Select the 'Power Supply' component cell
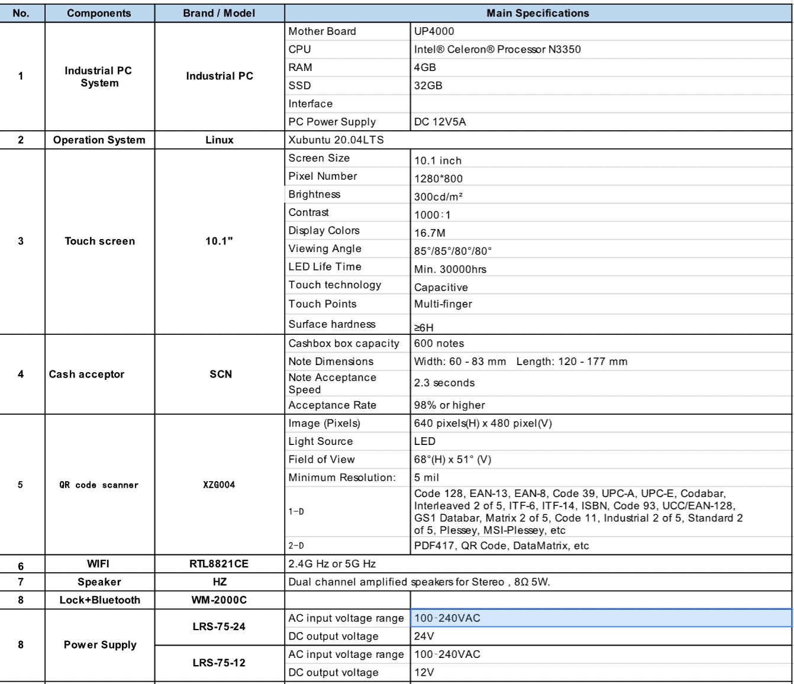The image size is (794, 684). (99, 645)
